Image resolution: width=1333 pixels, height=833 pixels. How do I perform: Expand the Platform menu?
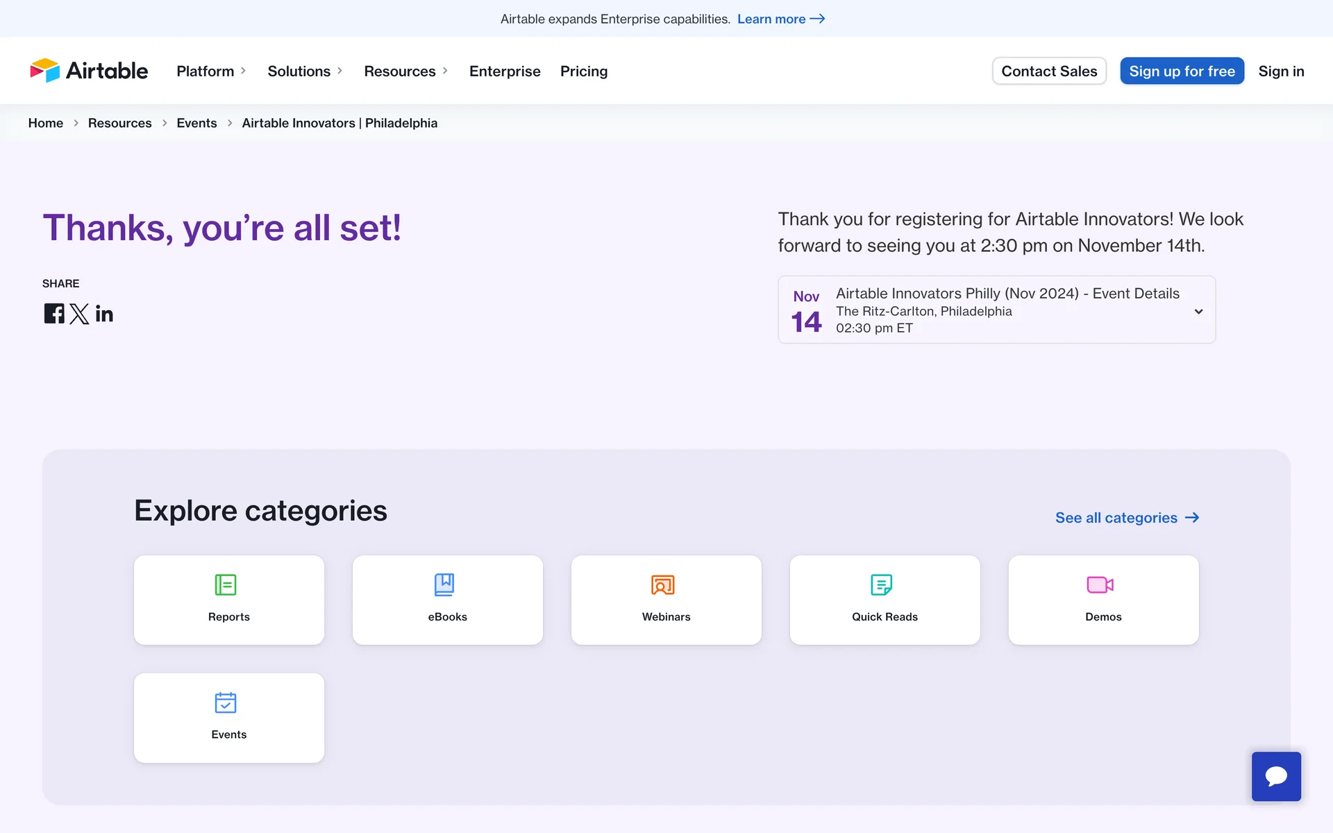click(x=211, y=71)
